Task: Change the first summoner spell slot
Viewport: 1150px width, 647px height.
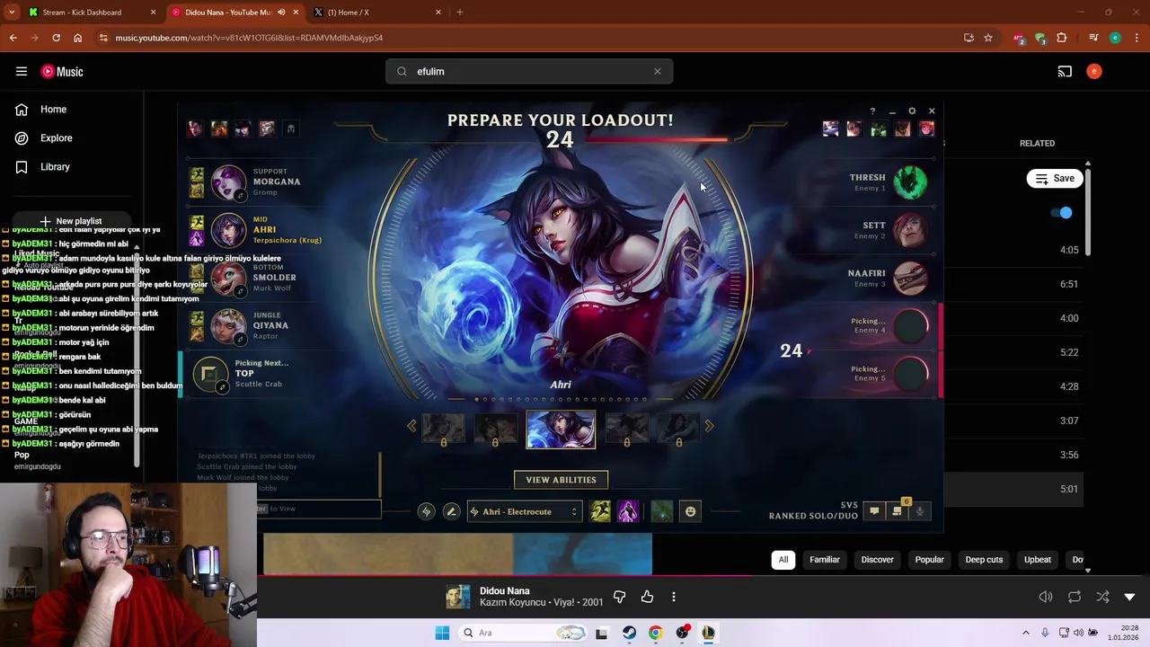Action: click(600, 511)
